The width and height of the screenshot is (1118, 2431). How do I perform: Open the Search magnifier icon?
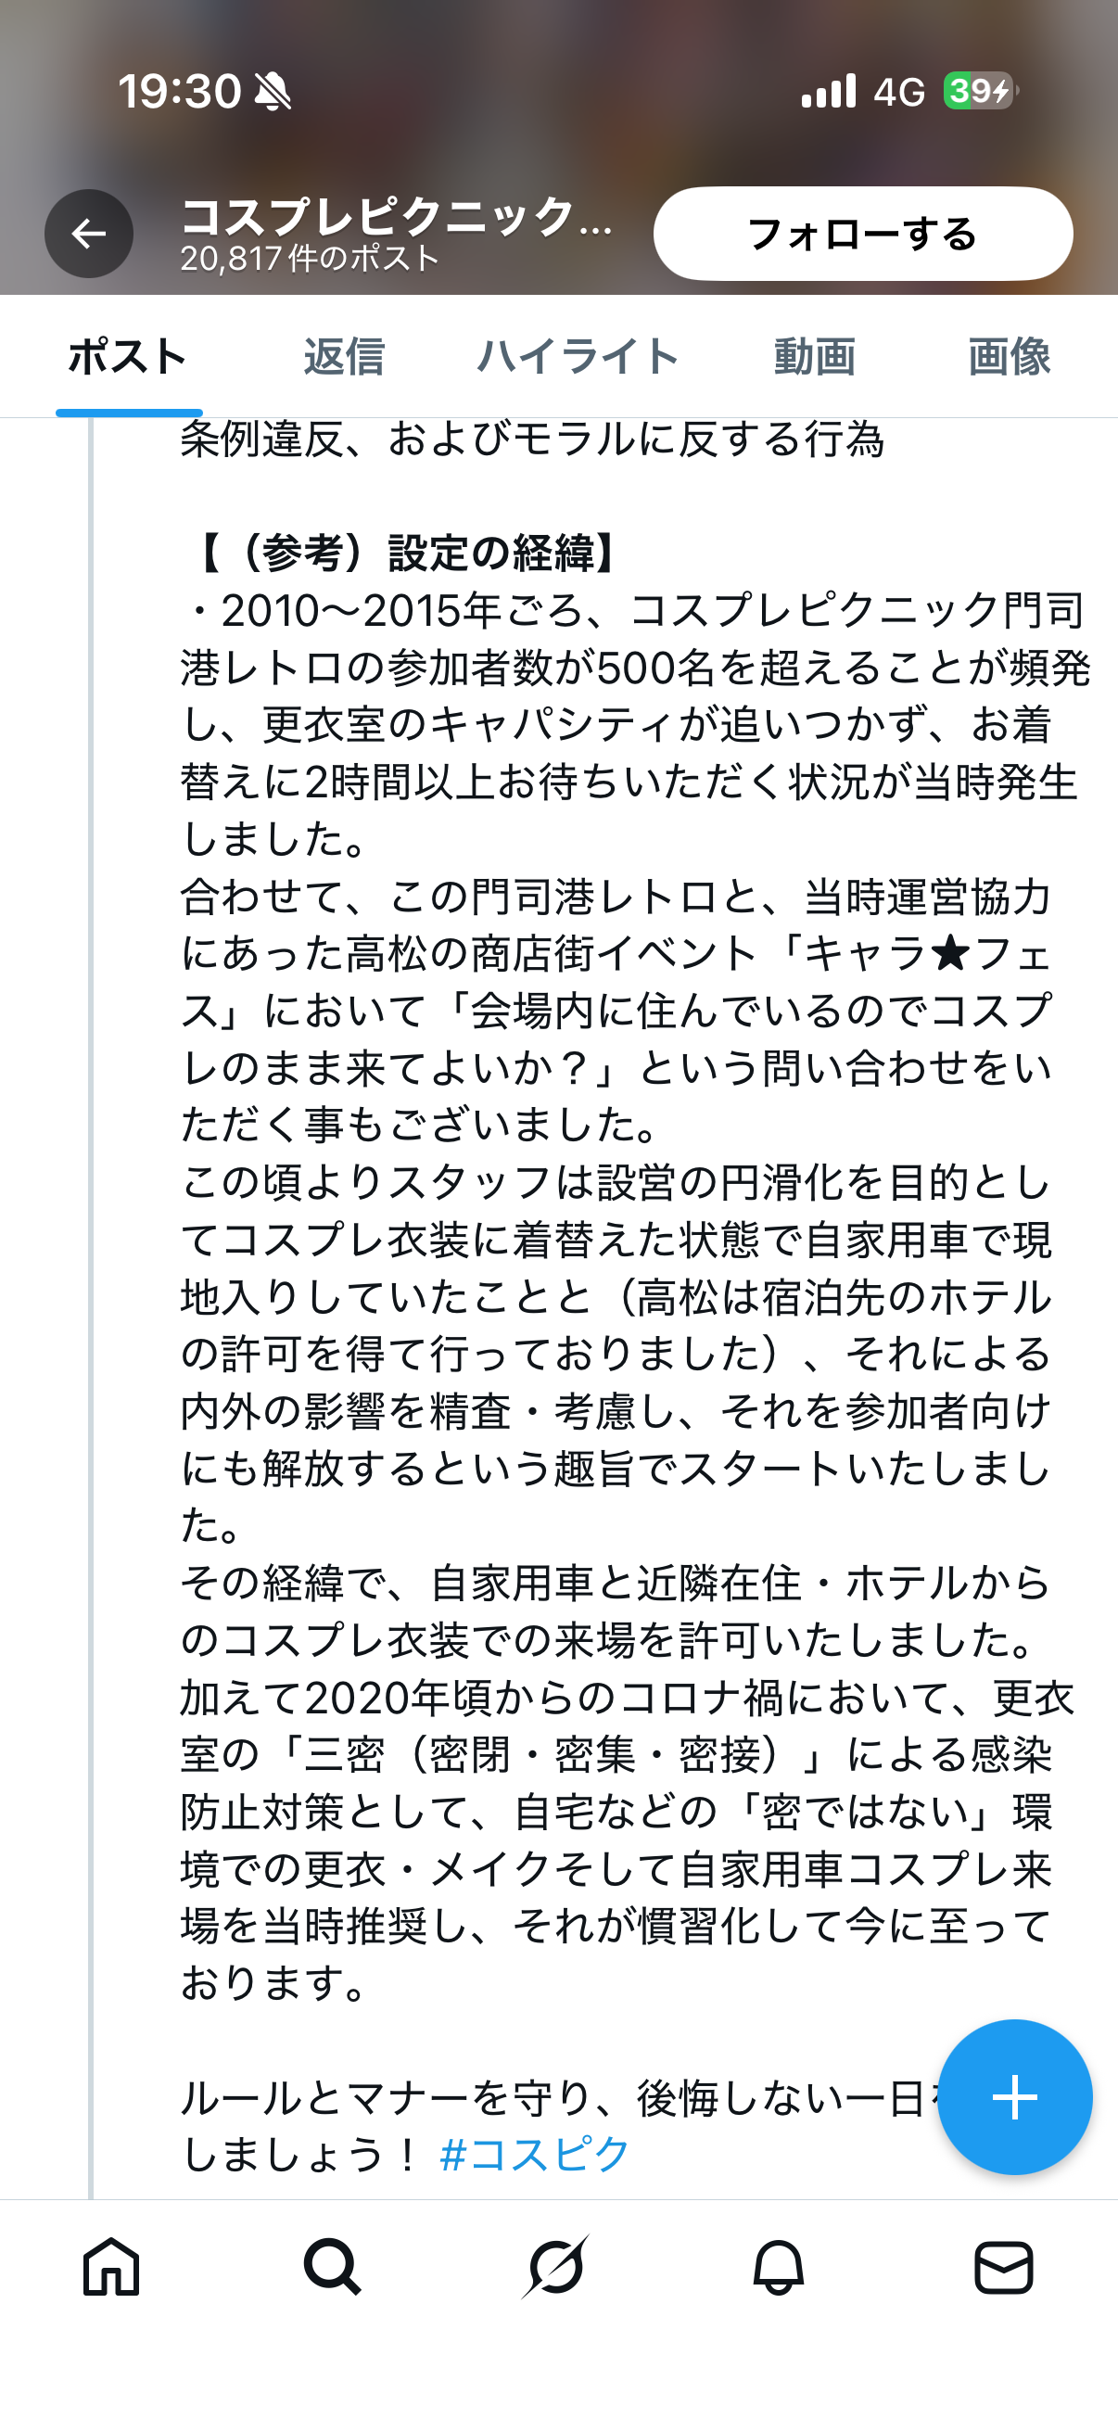tap(332, 2266)
